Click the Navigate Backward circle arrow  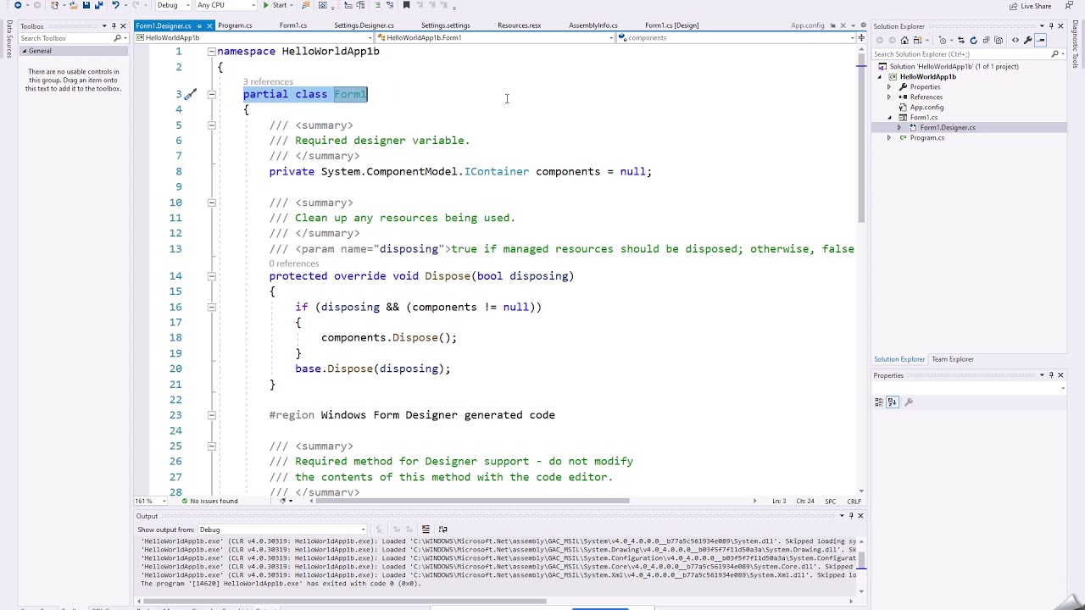[x=18, y=5]
